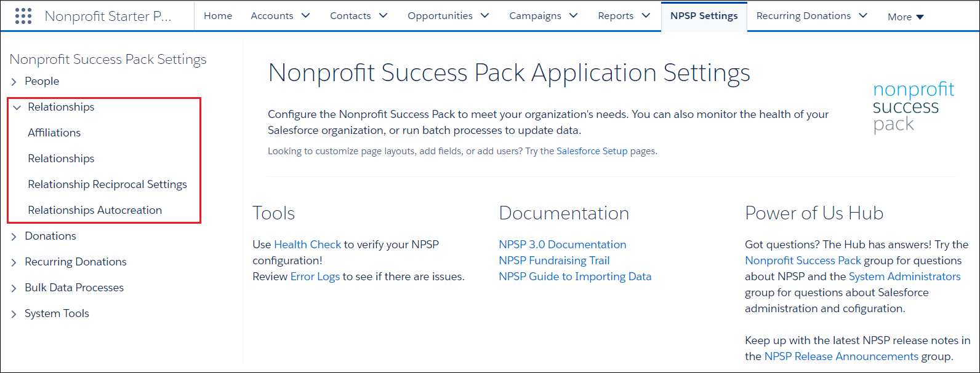Select Affiliations under Relationships

click(54, 133)
